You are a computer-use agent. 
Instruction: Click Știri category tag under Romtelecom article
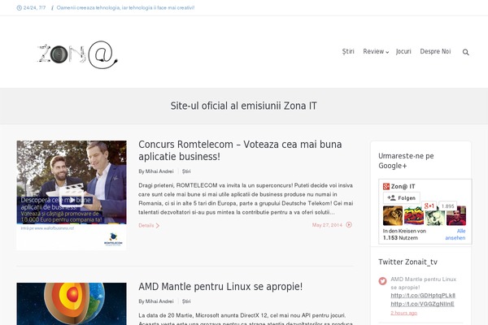click(x=186, y=171)
